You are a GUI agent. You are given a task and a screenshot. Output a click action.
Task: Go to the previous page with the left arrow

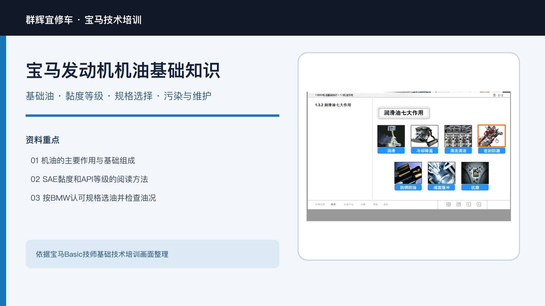[x=469, y=204]
